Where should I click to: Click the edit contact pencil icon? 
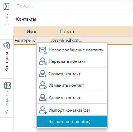[43, 85]
